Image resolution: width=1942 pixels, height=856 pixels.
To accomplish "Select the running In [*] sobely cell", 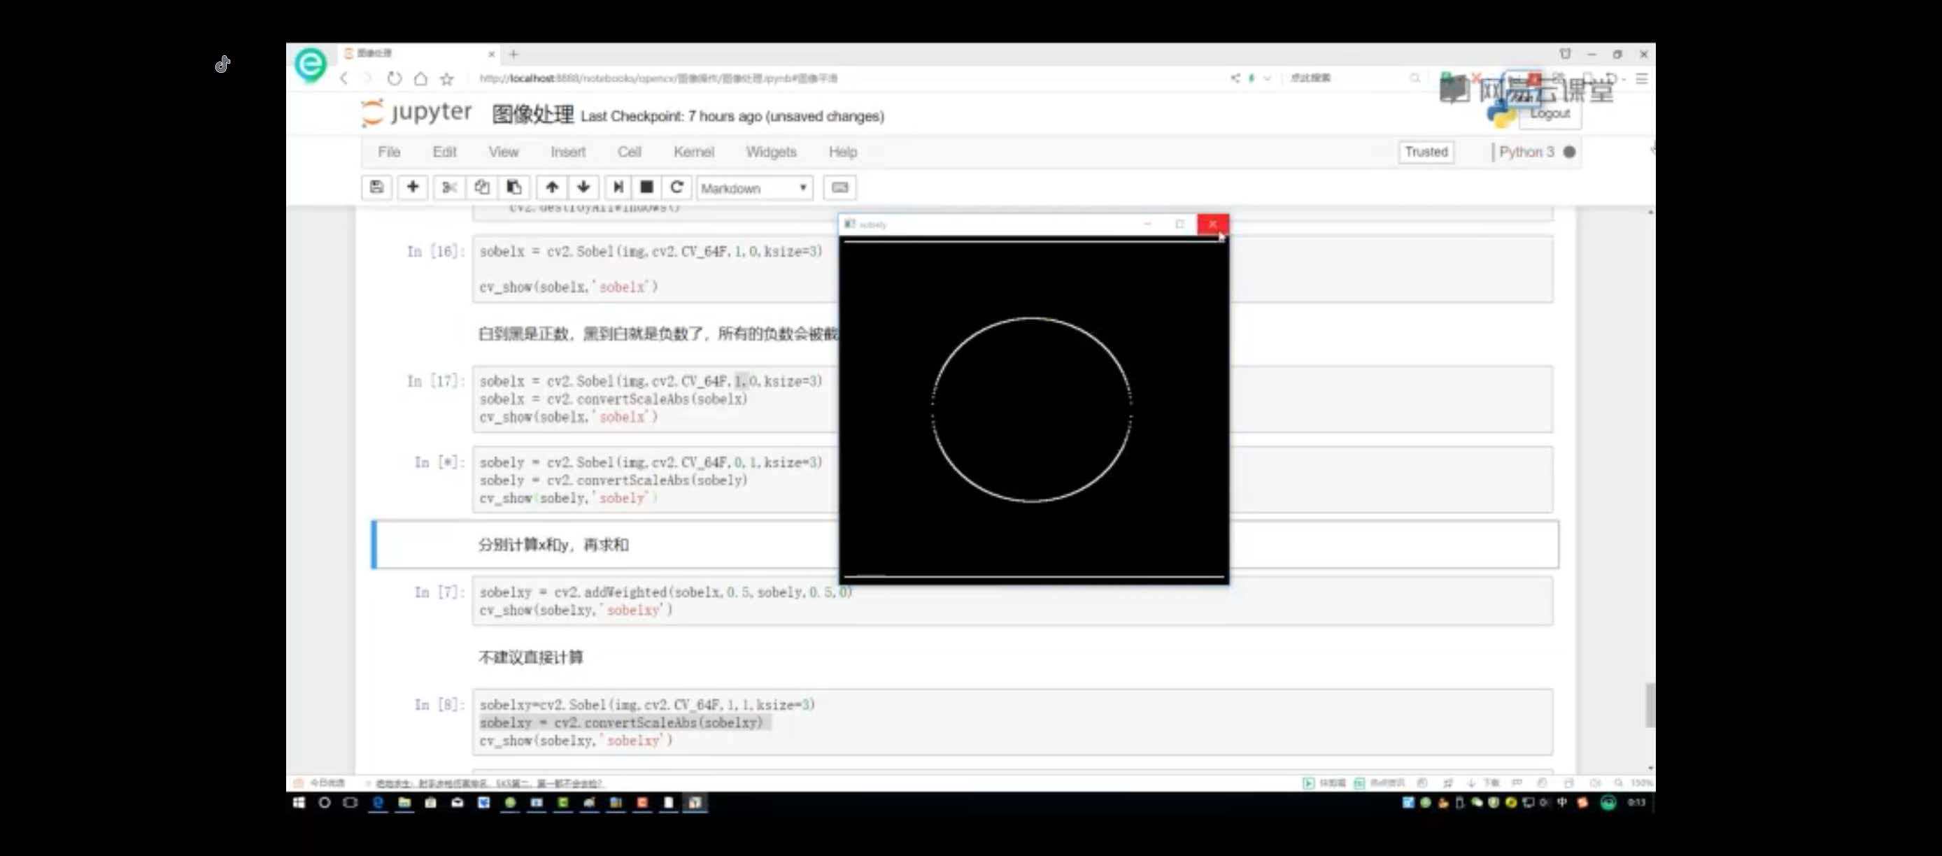I will pos(1012,480).
